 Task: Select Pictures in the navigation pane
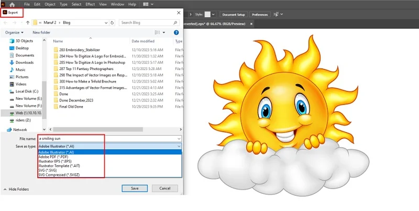tap(19, 77)
